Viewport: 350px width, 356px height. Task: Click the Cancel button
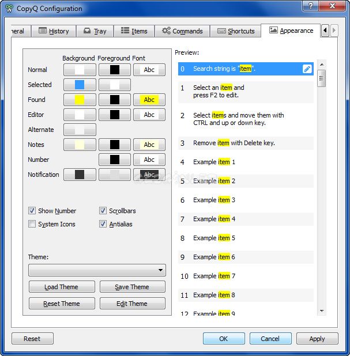[x=270, y=339]
